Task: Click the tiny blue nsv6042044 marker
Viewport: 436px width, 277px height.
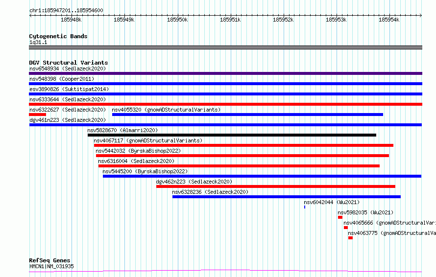Action: pos(305,207)
